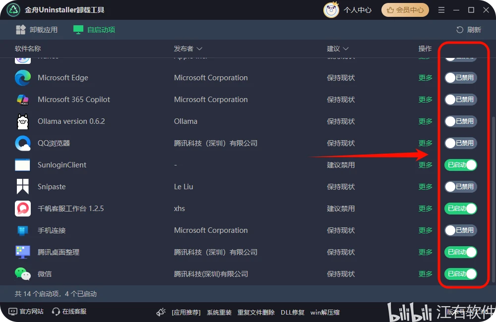This screenshot has width=496, height=322.
Task: Open 更多 options for Microsoft 365 Copilot
Action: coord(426,100)
